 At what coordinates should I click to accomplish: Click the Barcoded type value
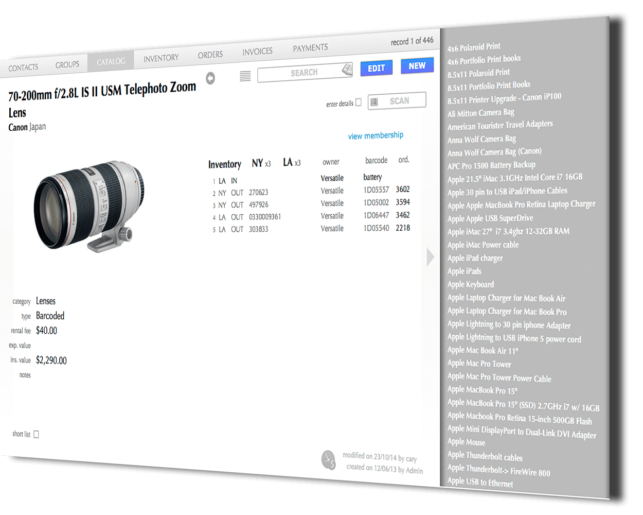click(x=50, y=316)
